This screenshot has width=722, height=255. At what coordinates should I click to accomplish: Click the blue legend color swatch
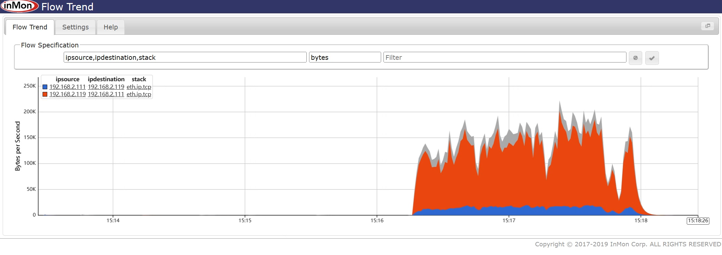(x=45, y=87)
